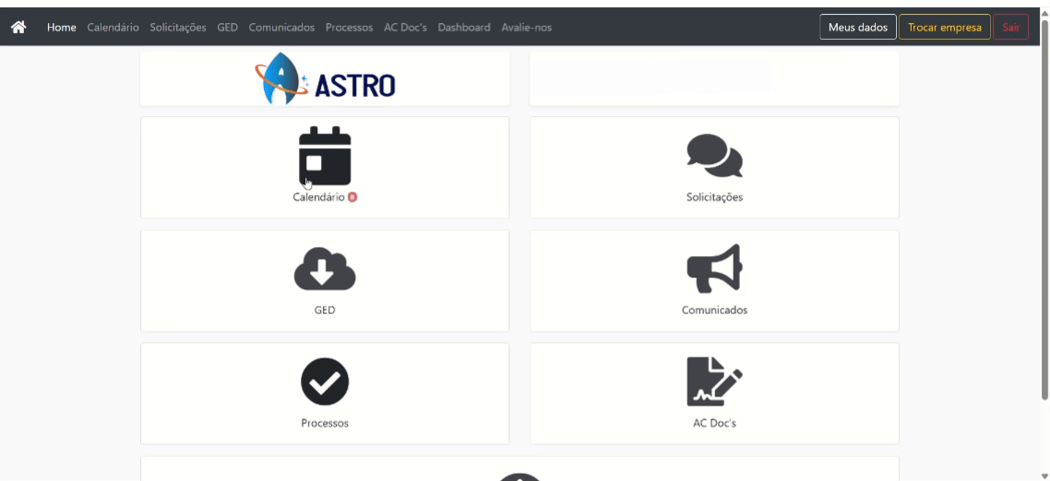Click the Meus dados button
The height and width of the screenshot is (481, 1050).
click(x=858, y=28)
